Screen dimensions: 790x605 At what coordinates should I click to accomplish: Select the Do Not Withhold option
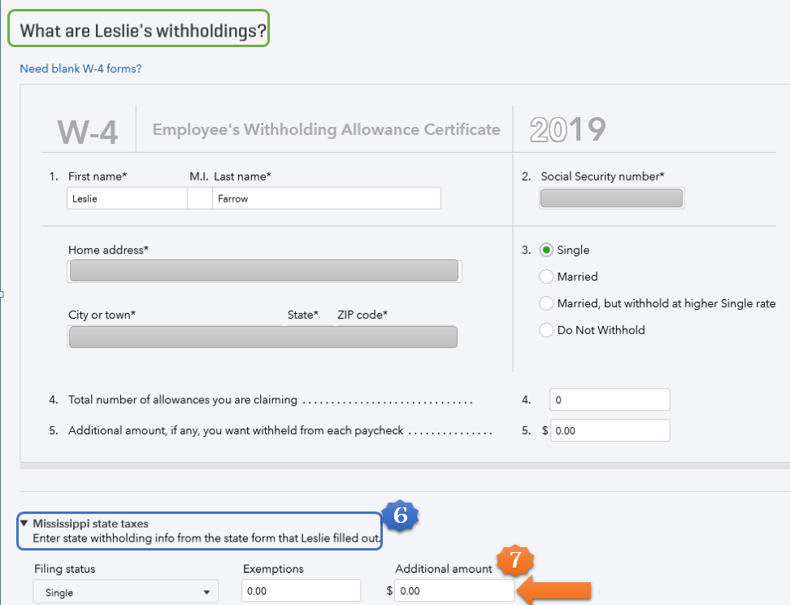click(547, 331)
